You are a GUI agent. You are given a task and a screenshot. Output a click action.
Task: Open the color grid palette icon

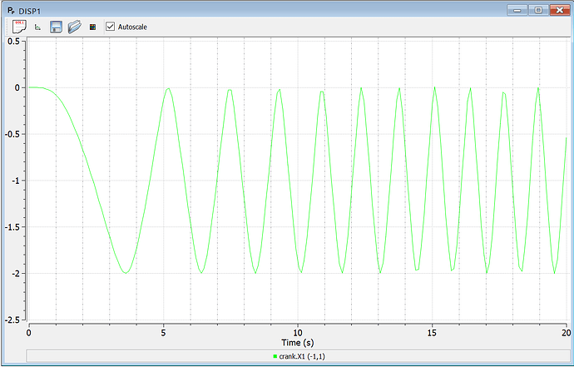click(x=92, y=27)
